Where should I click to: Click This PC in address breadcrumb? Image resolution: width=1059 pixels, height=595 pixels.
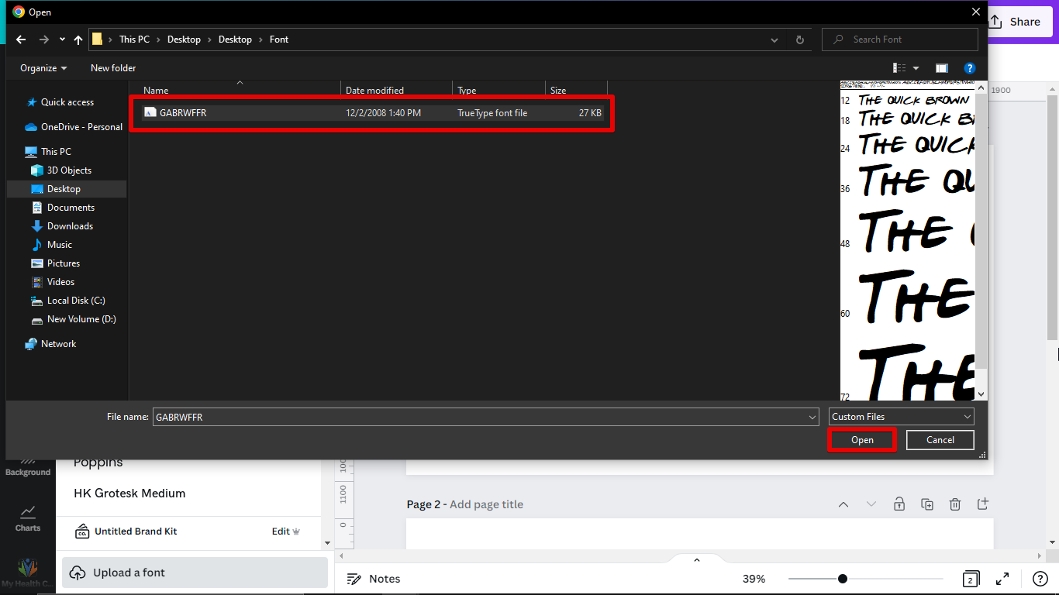point(134,40)
